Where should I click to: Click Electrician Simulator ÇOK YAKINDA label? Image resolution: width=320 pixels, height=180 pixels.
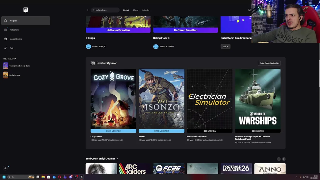coord(209,131)
